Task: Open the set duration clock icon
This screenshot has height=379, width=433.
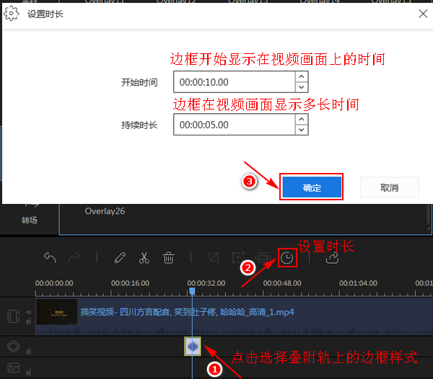Action: coord(287,257)
